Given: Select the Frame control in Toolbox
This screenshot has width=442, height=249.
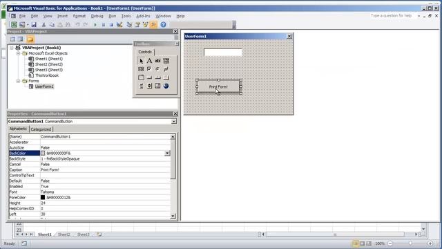Looking at the screenshot, I should (141, 77).
